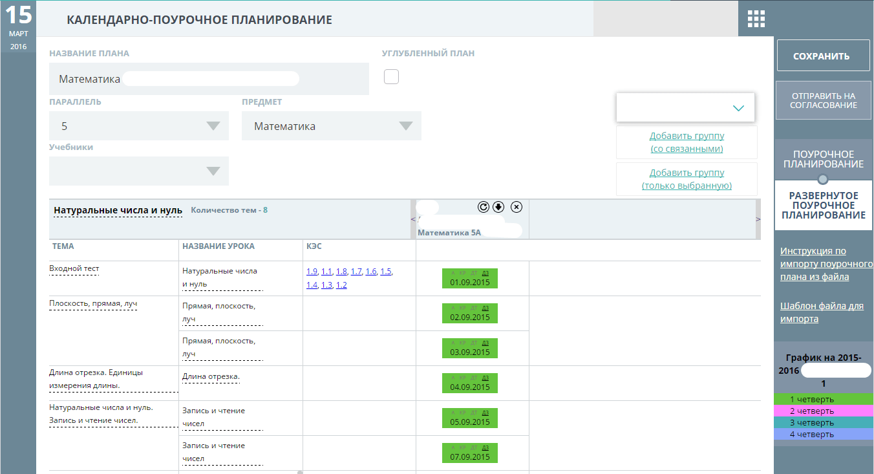Toggle the Углубленный план checkbox
This screenshot has width=874, height=474.
391,77
